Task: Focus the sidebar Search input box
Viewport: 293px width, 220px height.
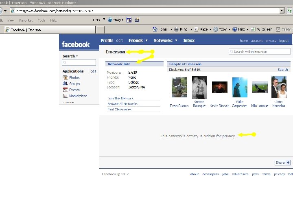Action: 79,62
